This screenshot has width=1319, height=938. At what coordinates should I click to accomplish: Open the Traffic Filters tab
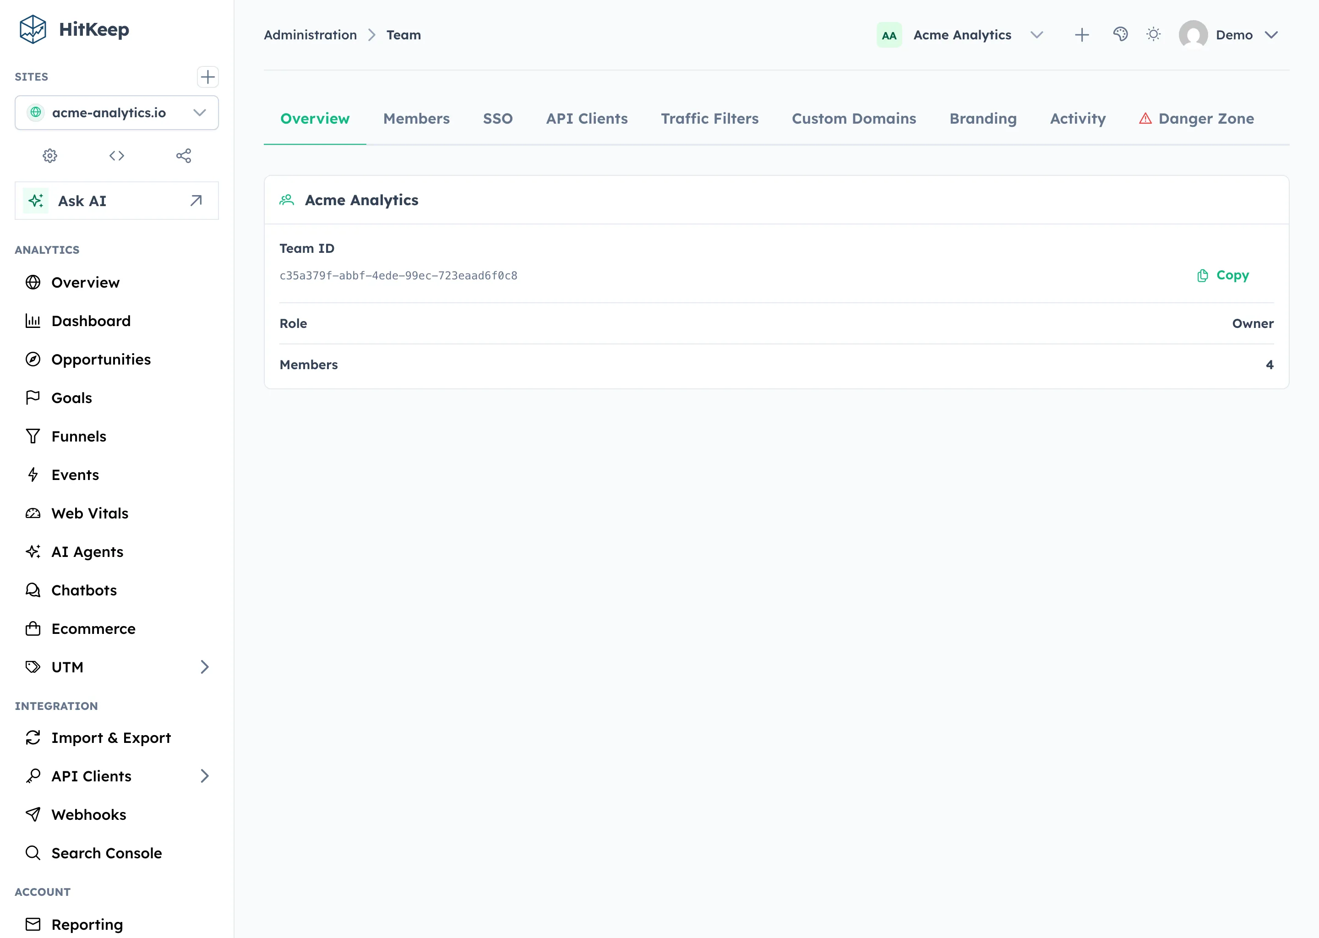coord(710,119)
